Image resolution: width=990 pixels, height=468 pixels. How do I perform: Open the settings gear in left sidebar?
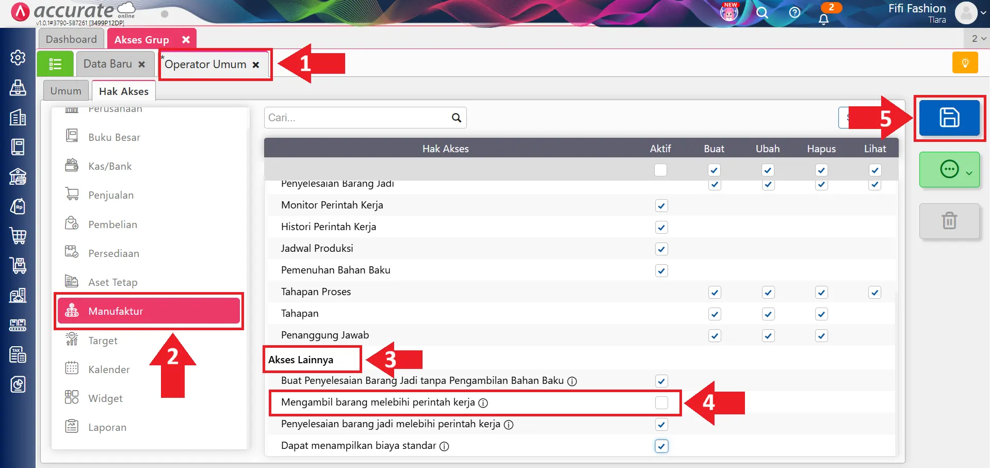(x=18, y=57)
